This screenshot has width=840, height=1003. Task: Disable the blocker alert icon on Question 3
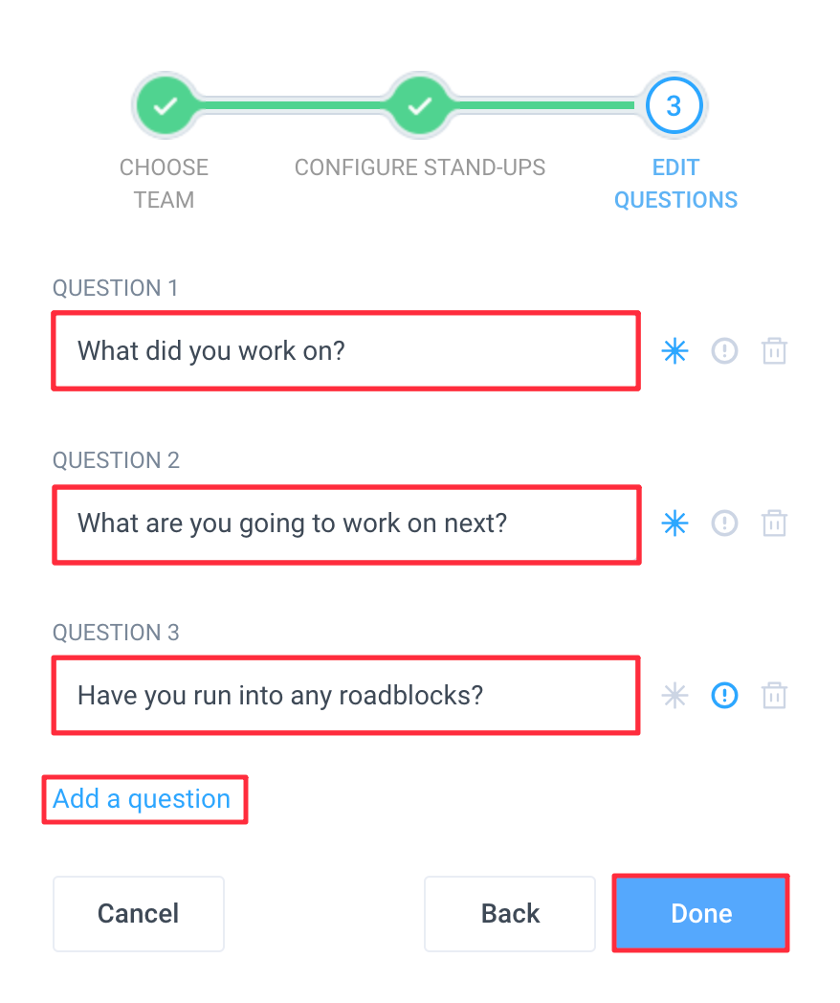724,696
